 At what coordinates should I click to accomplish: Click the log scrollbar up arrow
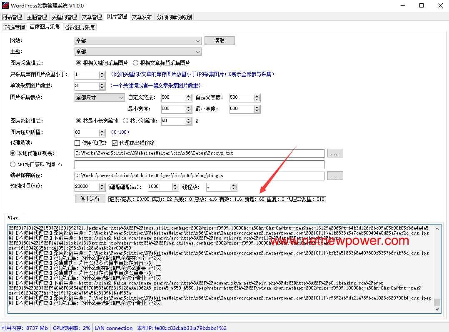[437, 229]
